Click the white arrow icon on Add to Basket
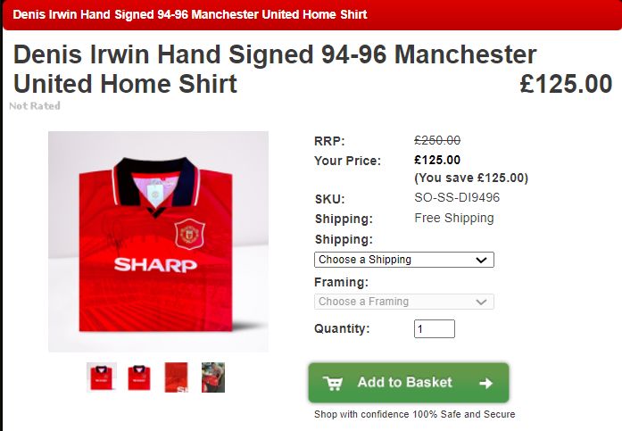 click(x=486, y=384)
